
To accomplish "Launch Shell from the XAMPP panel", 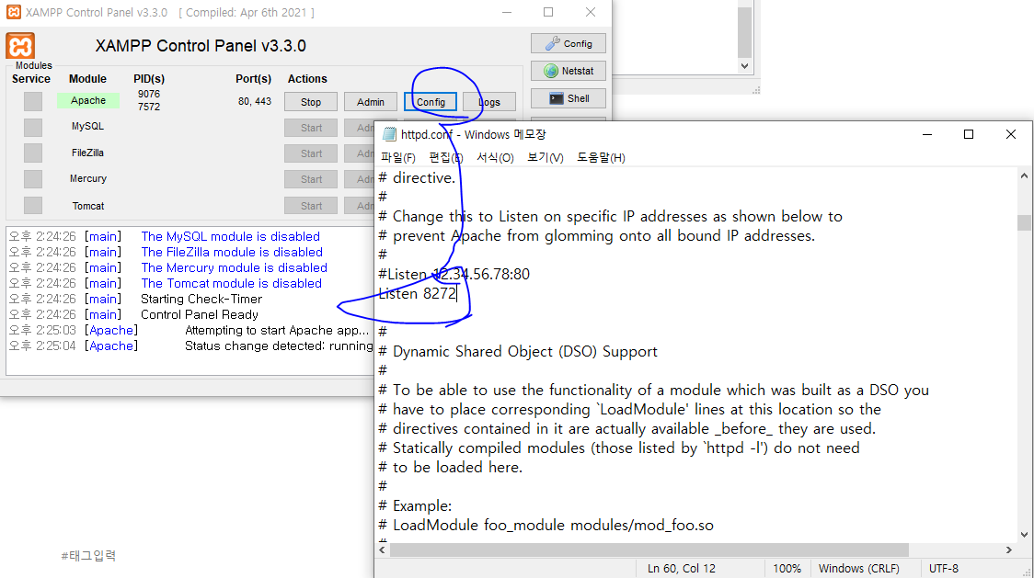I will pyautogui.click(x=568, y=98).
